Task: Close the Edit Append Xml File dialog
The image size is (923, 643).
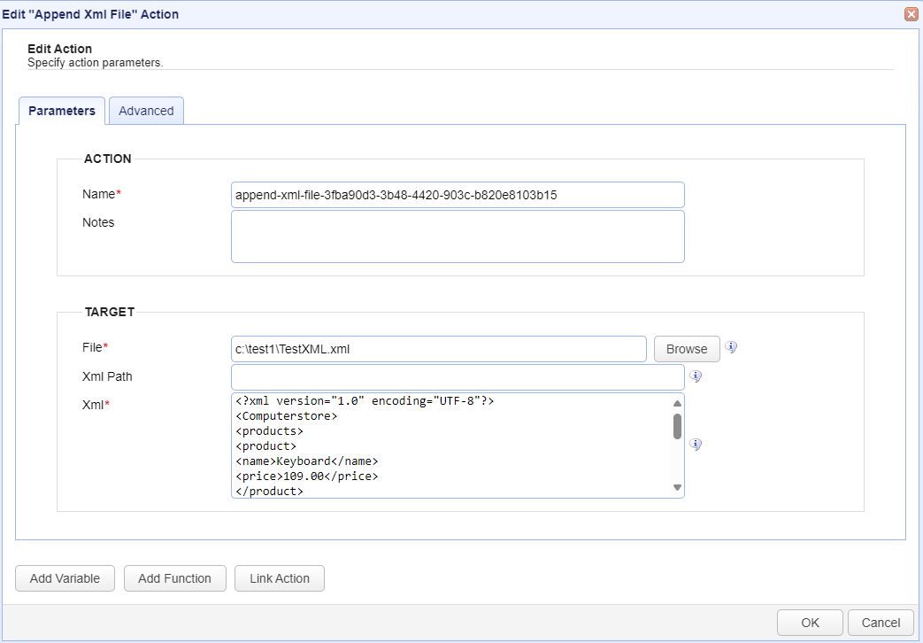Action: coord(911,13)
